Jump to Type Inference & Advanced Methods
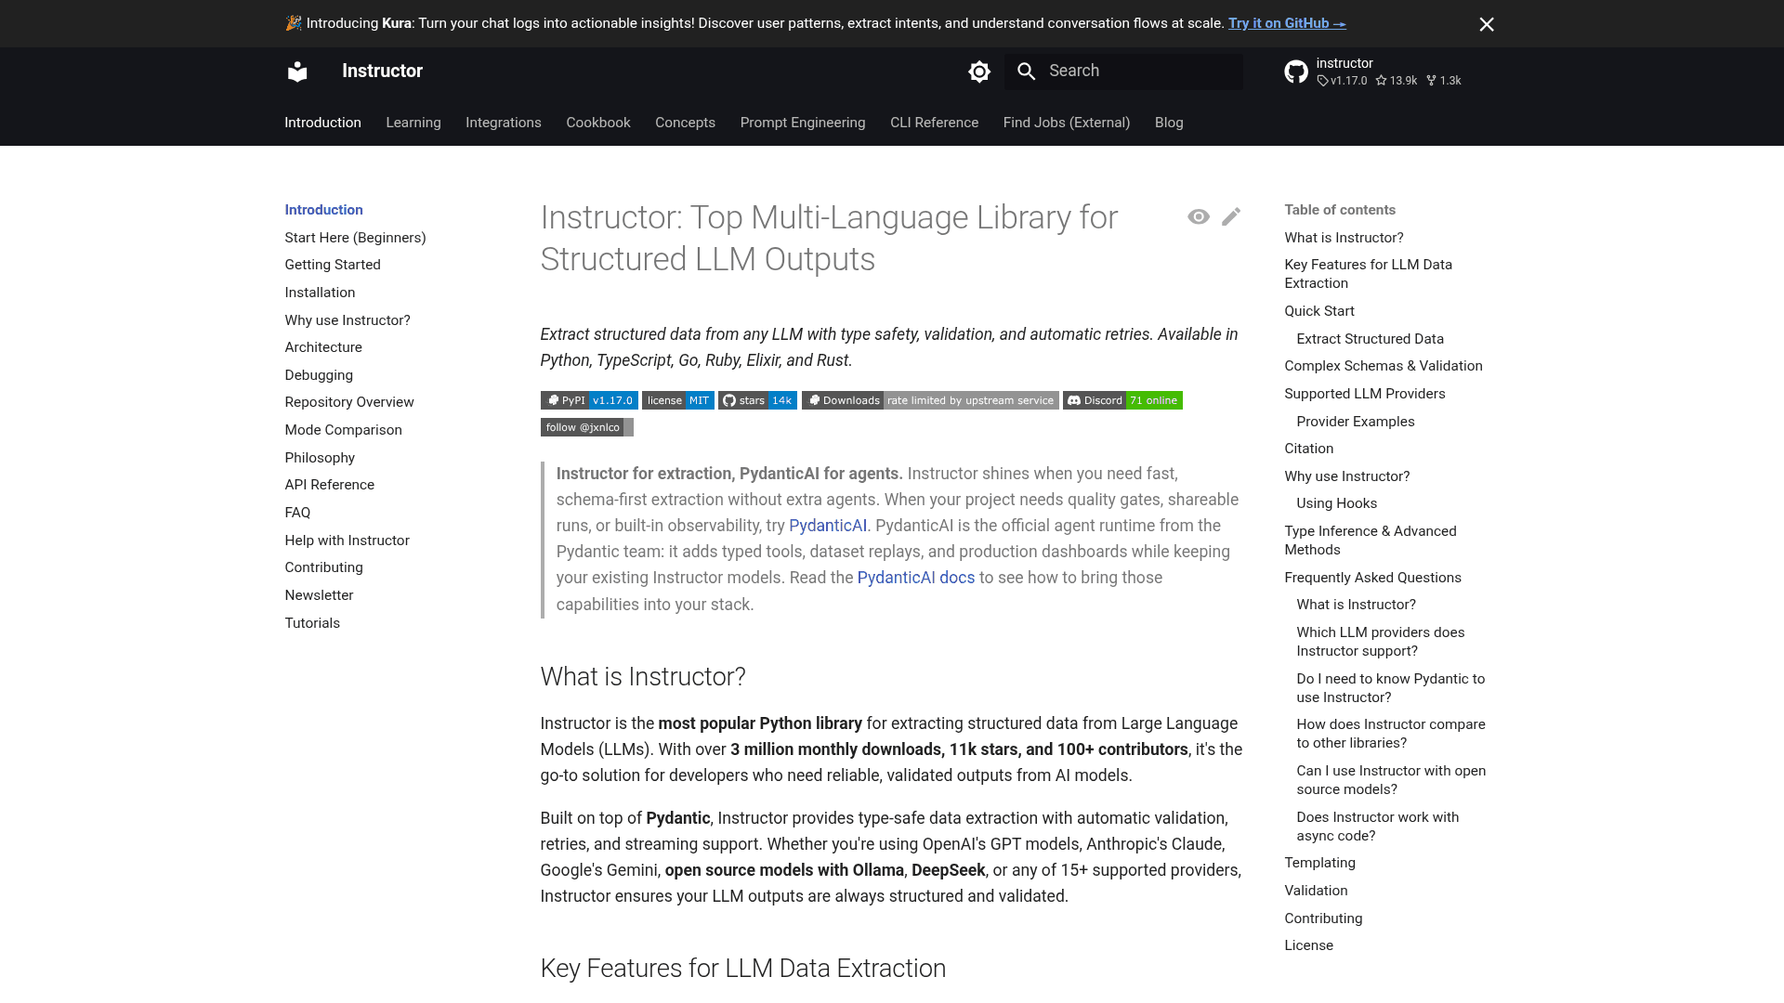The image size is (1784, 1003). click(x=1370, y=541)
